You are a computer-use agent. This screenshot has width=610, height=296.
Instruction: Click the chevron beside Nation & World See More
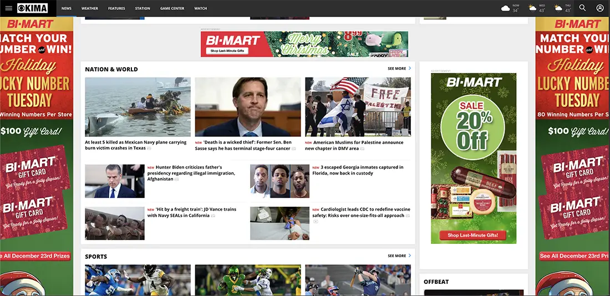pos(410,69)
